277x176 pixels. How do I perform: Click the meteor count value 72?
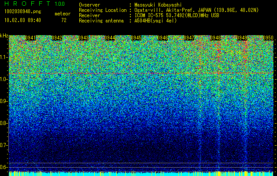click(64, 20)
